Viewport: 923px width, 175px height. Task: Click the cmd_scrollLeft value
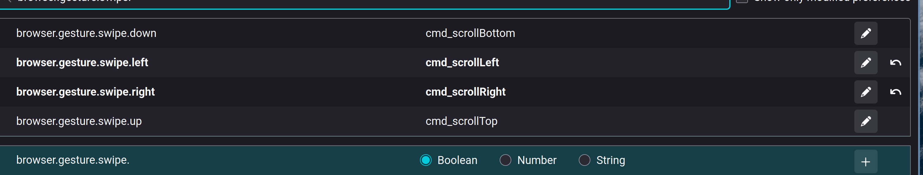click(x=462, y=63)
